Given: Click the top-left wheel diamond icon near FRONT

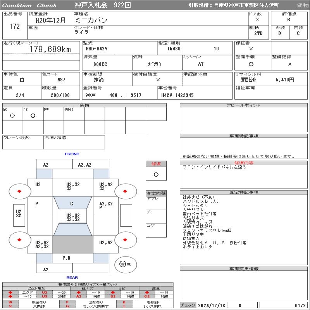Looking at the screenshot, I should point(19,191).
